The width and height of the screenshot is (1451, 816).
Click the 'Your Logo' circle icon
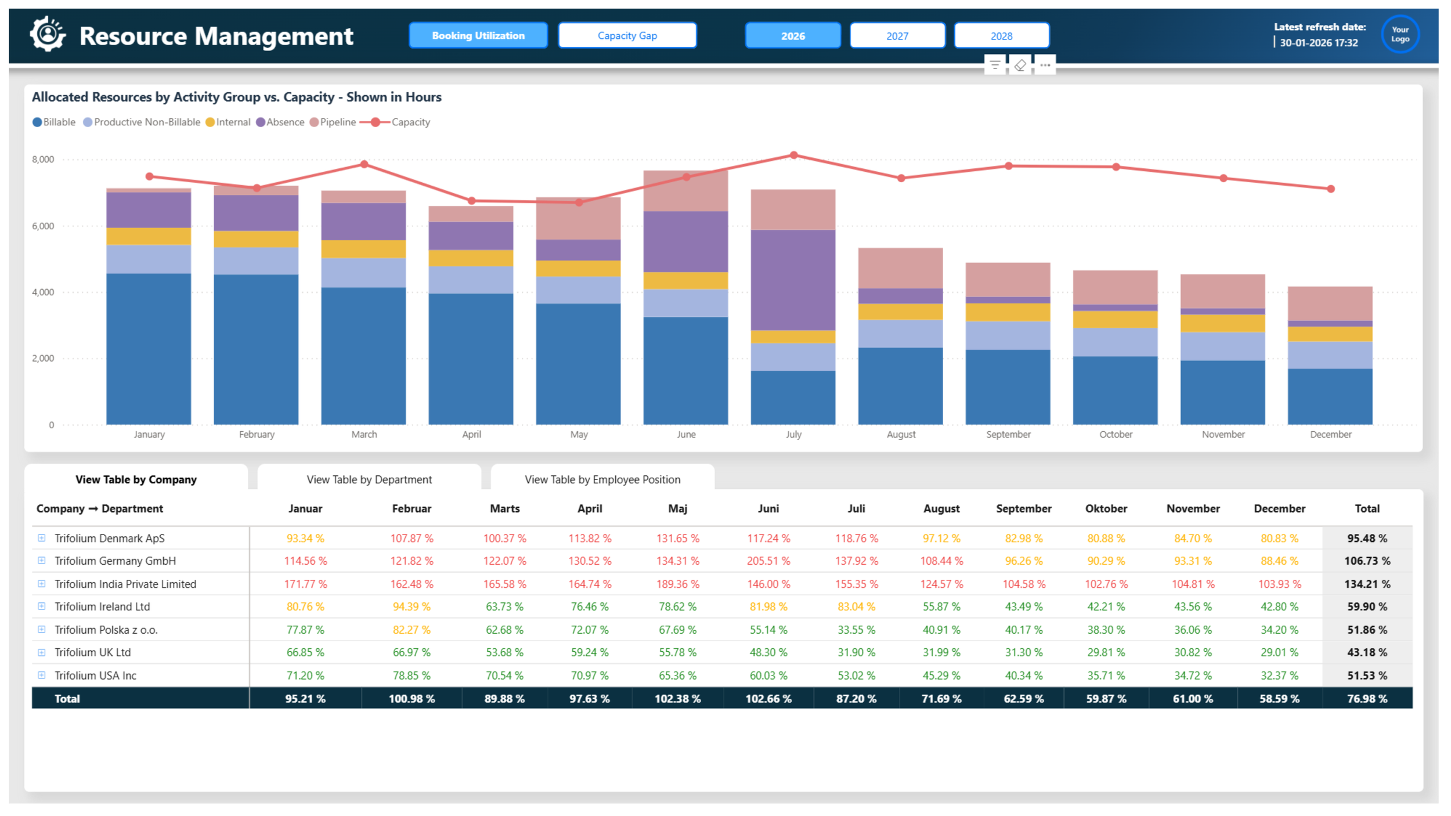1399,34
